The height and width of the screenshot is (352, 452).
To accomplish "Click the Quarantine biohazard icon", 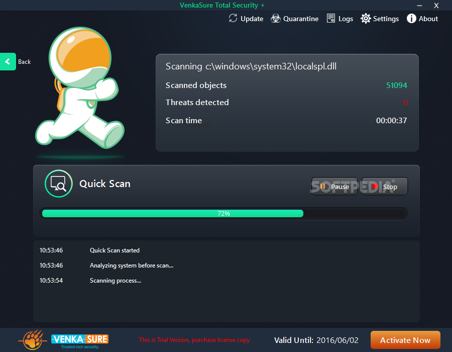I will tap(276, 19).
